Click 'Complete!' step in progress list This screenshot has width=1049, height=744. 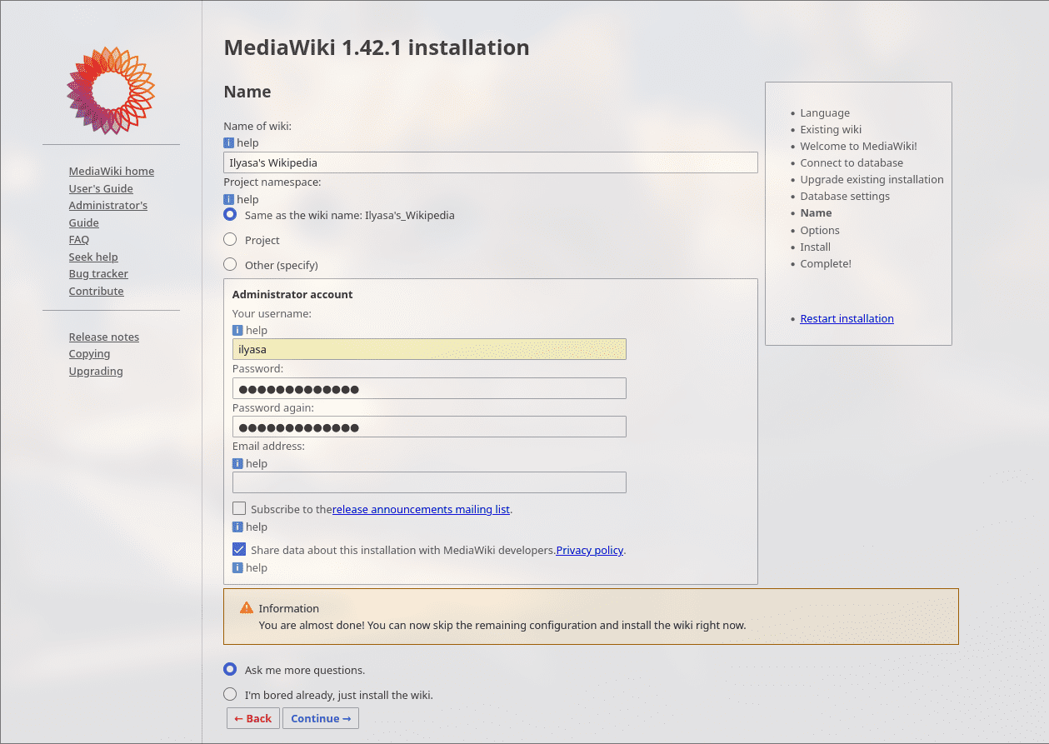tap(826, 264)
